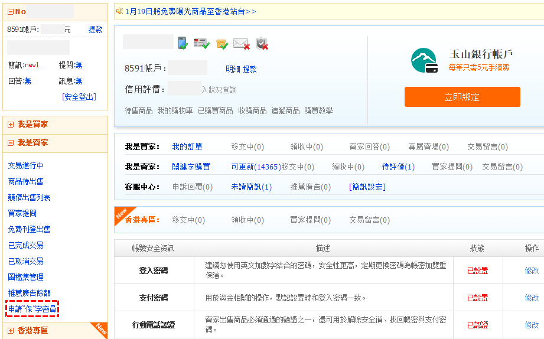The height and width of the screenshot is (339, 544).
Task: Click the speaker announcement icon
Action: pos(119,11)
